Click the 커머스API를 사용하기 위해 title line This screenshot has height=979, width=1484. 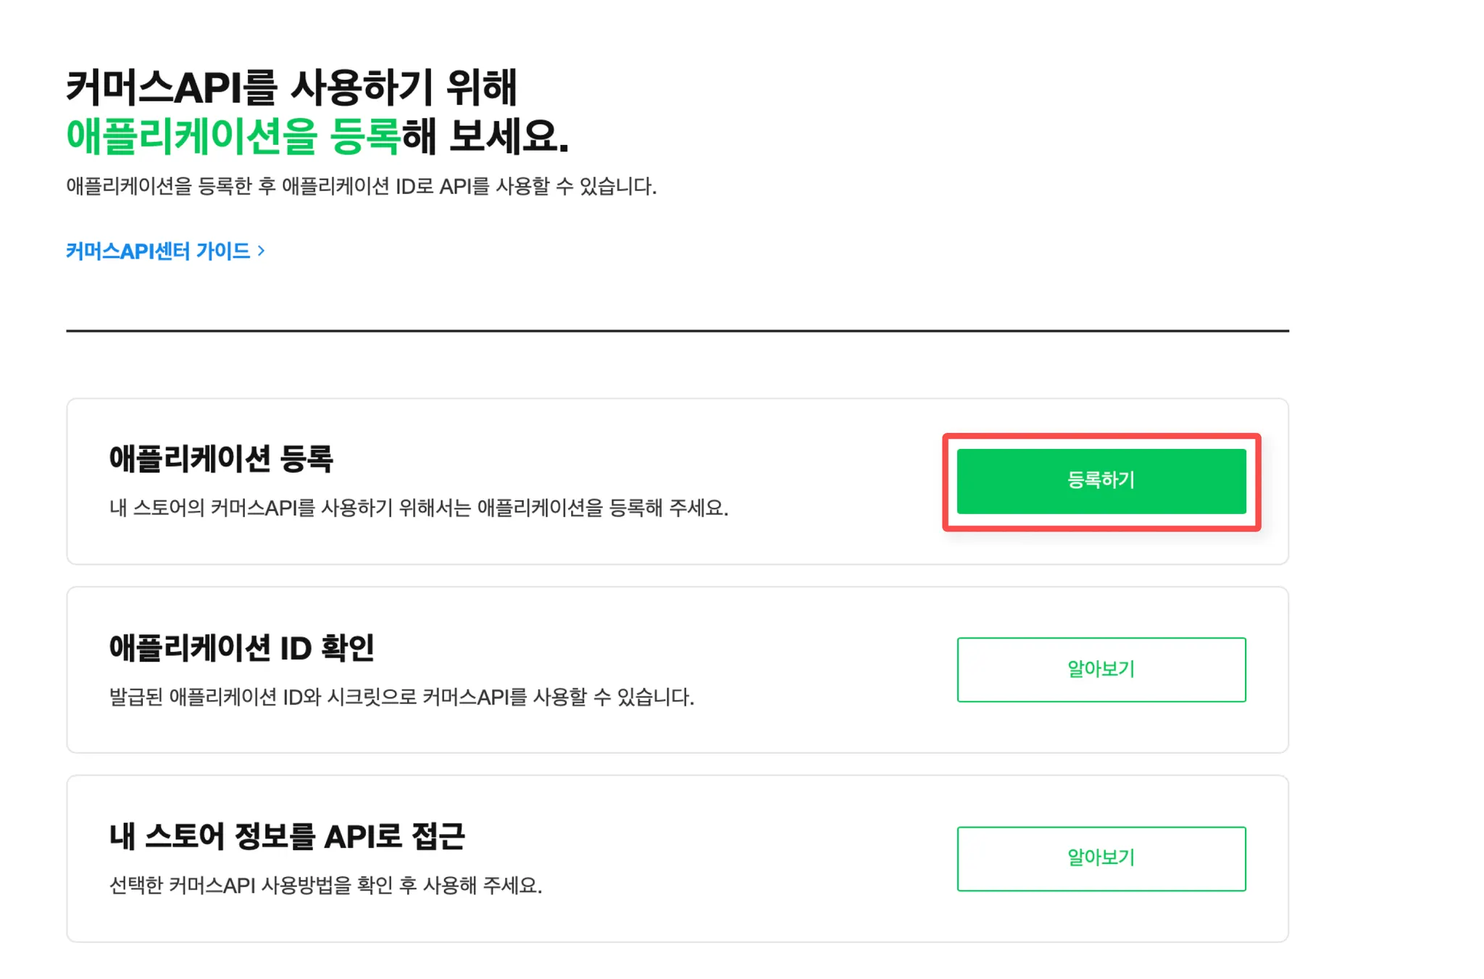[x=291, y=88]
